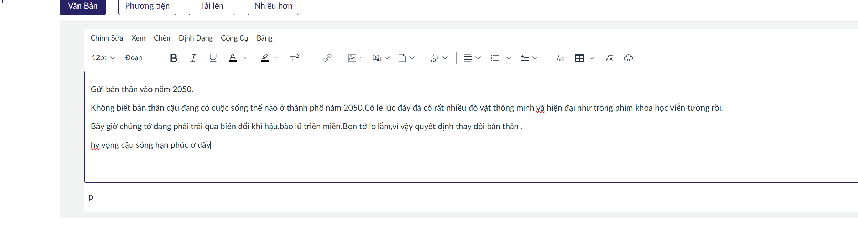Open the apps plug icon

coord(435,58)
